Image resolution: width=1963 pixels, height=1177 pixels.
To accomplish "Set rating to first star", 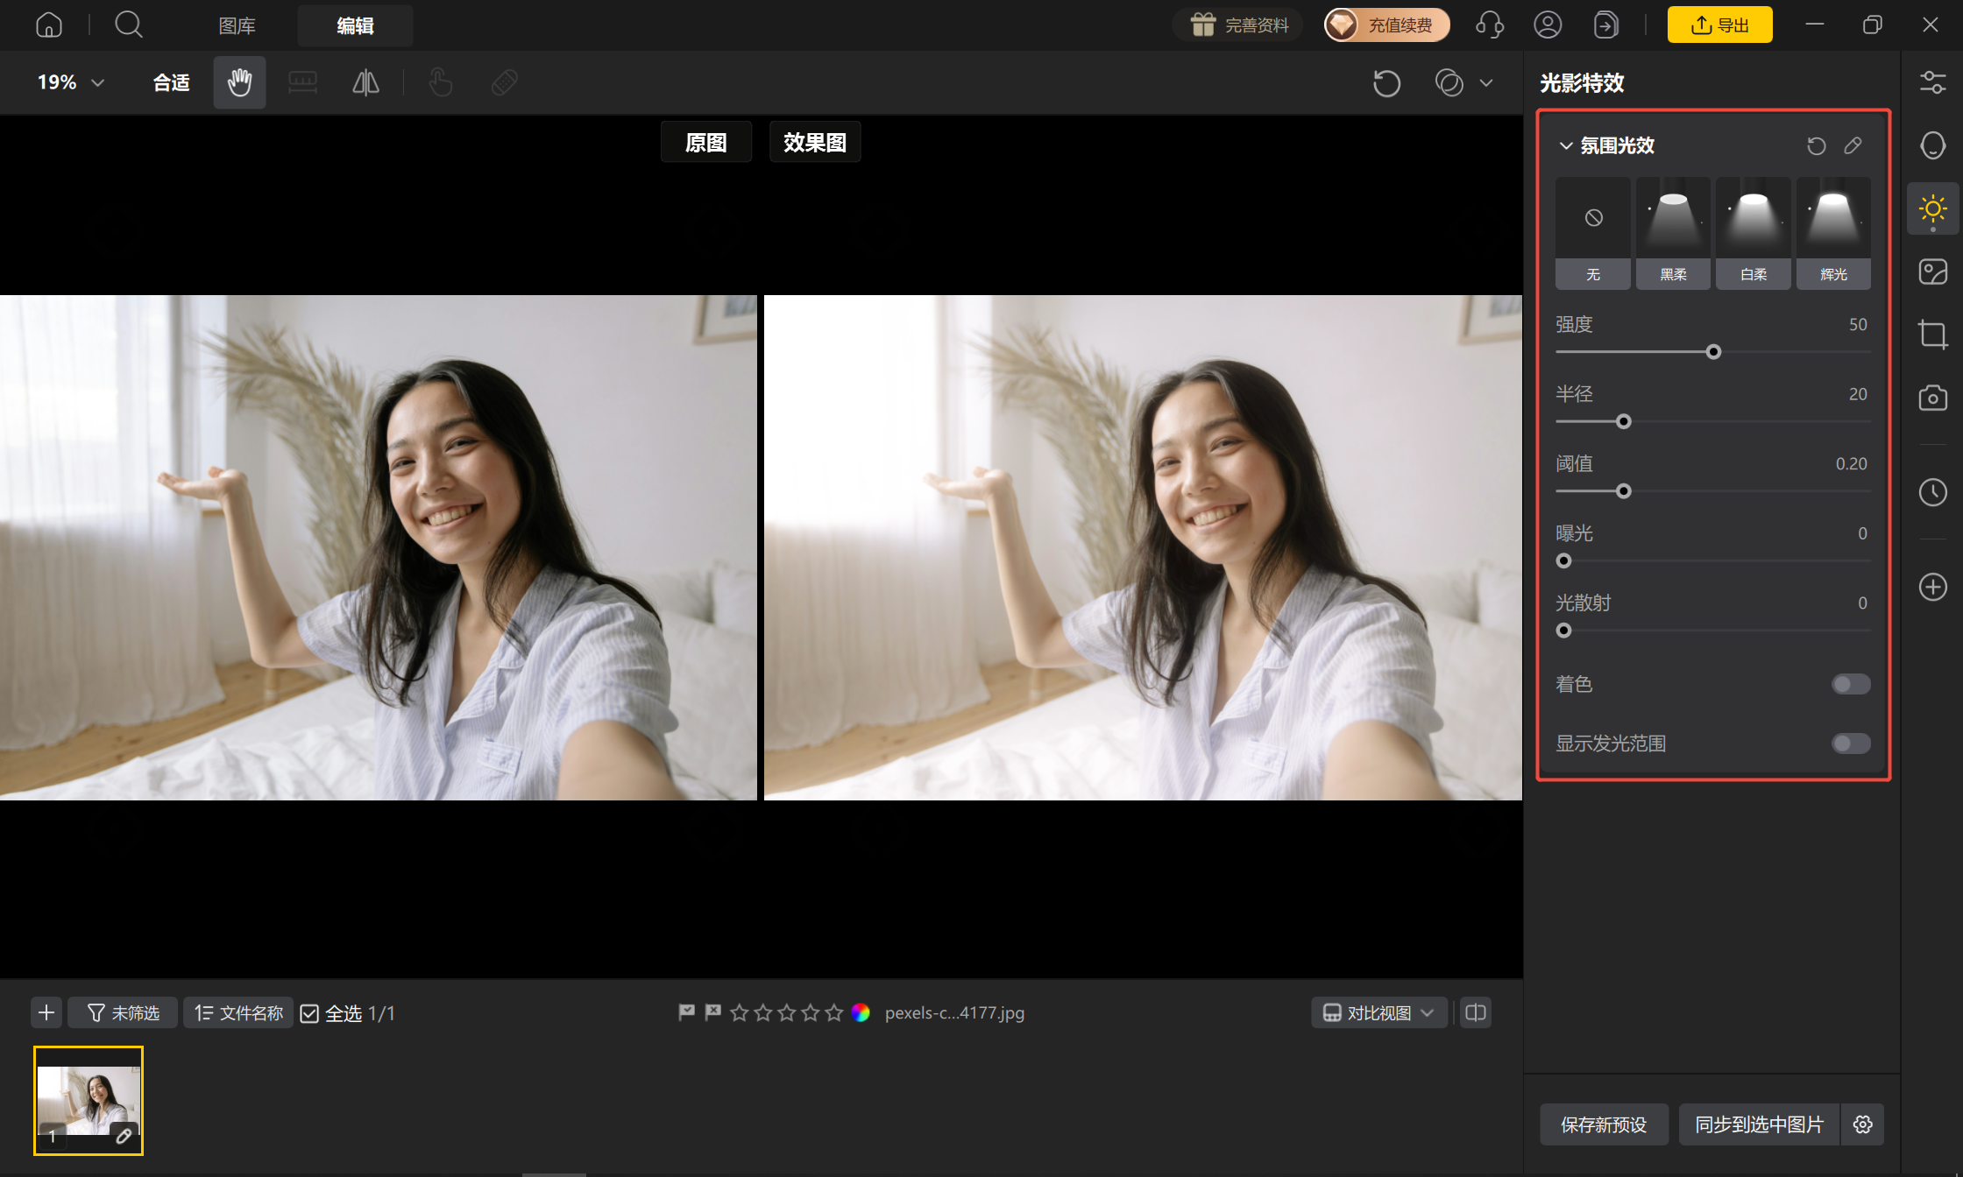I will click(739, 1012).
